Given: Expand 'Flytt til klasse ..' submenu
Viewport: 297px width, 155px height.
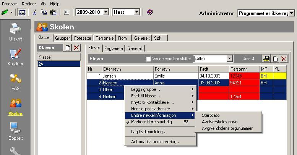Looking at the screenshot, I should (160, 96).
